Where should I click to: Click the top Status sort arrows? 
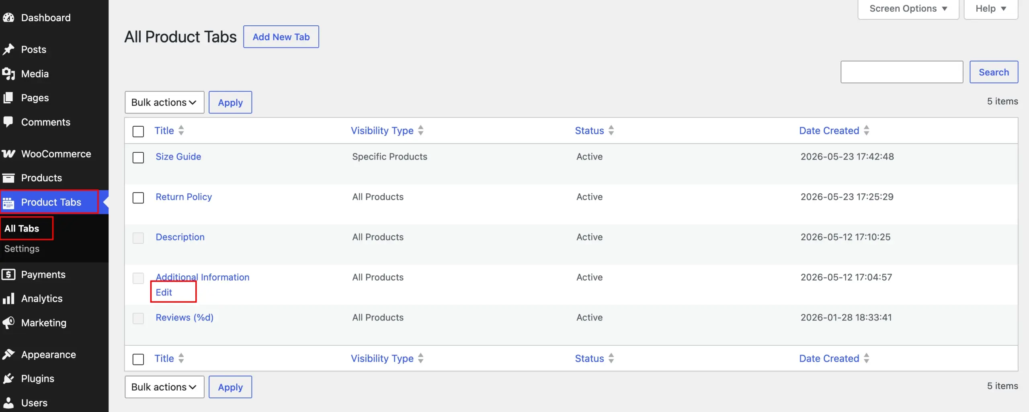pyautogui.click(x=611, y=130)
